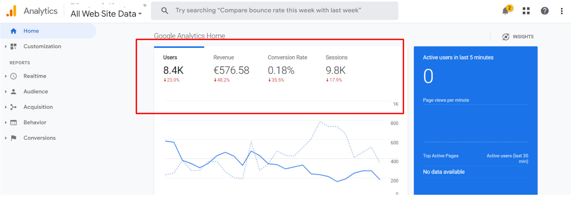The image size is (572, 224).
Task: Click the Audience person icon
Action: [14, 92]
